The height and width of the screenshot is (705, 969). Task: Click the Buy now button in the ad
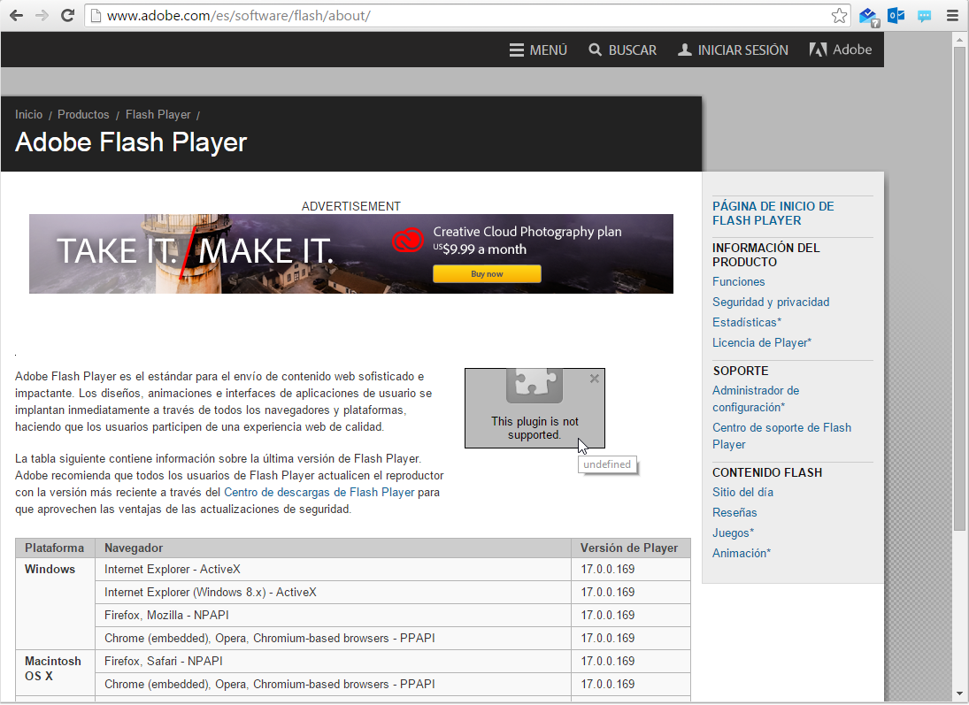point(487,273)
